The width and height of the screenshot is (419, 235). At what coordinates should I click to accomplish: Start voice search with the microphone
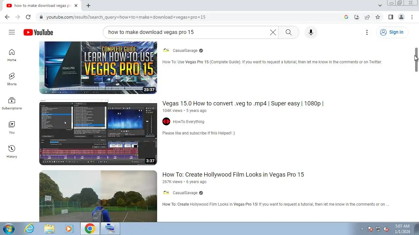pyautogui.click(x=311, y=32)
